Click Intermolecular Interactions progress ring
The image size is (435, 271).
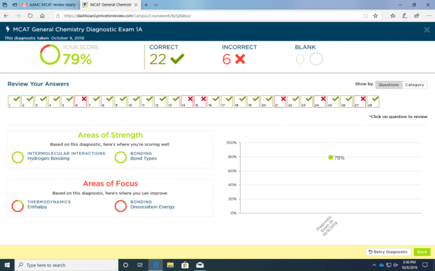(x=17, y=157)
